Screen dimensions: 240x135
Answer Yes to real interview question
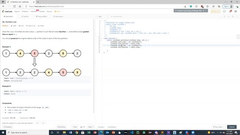pos(37,123)
